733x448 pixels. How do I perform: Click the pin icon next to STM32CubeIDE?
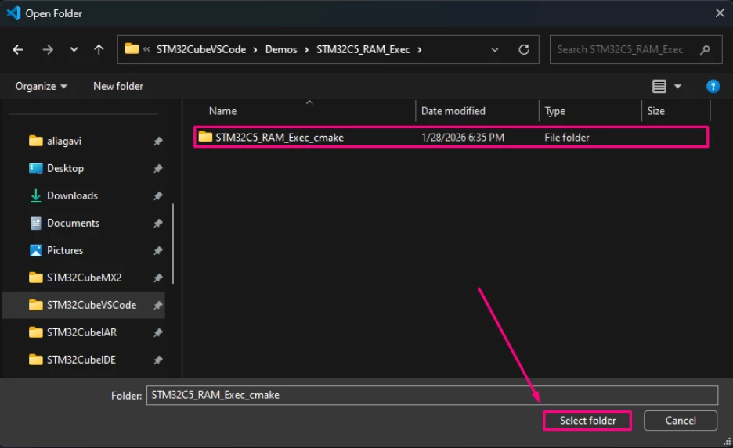(158, 360)
